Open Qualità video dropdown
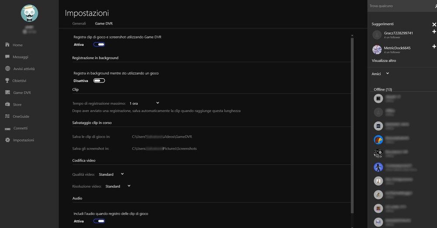Screen dimensions: 437x228 [x=111, y=174]
